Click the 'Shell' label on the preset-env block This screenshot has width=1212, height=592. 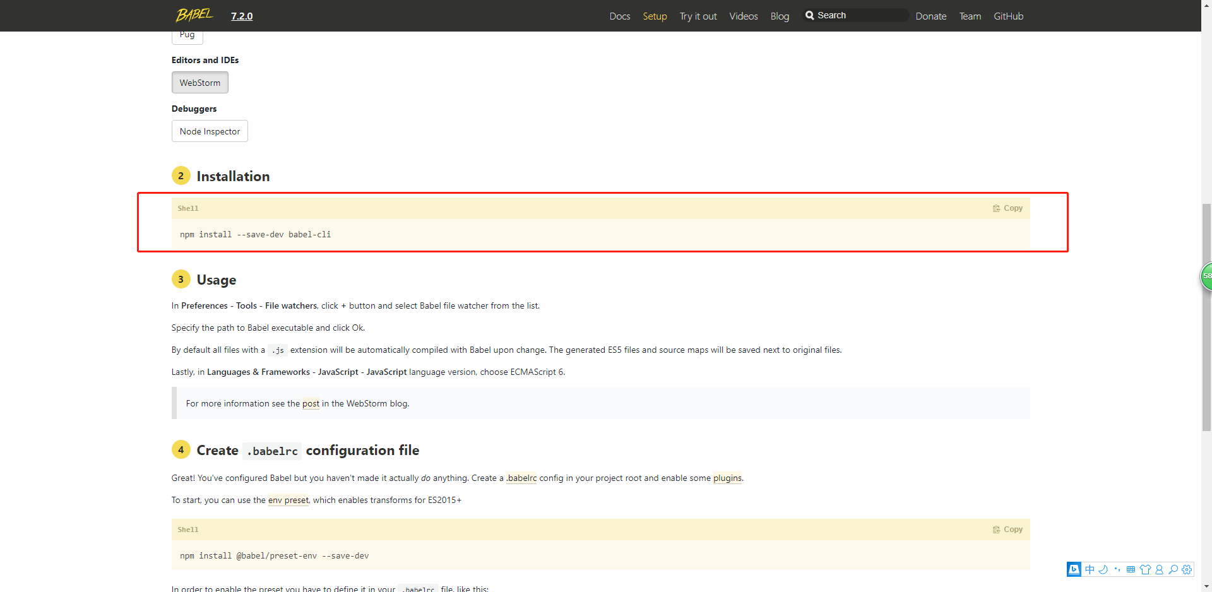coord(188,530)
